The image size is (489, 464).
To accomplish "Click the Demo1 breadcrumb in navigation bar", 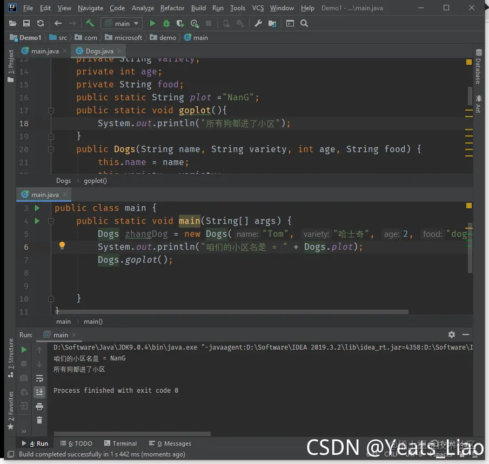I will (x=25, y=38).
